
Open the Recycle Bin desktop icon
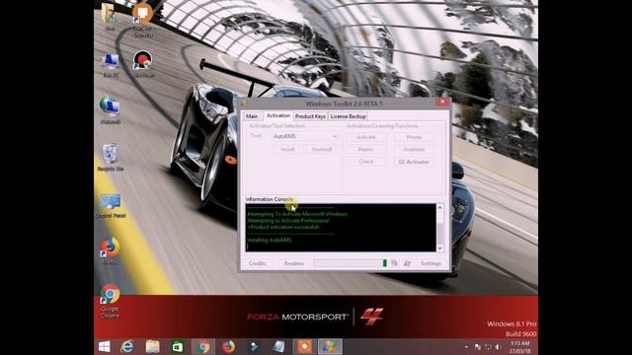tap(110, 157)
